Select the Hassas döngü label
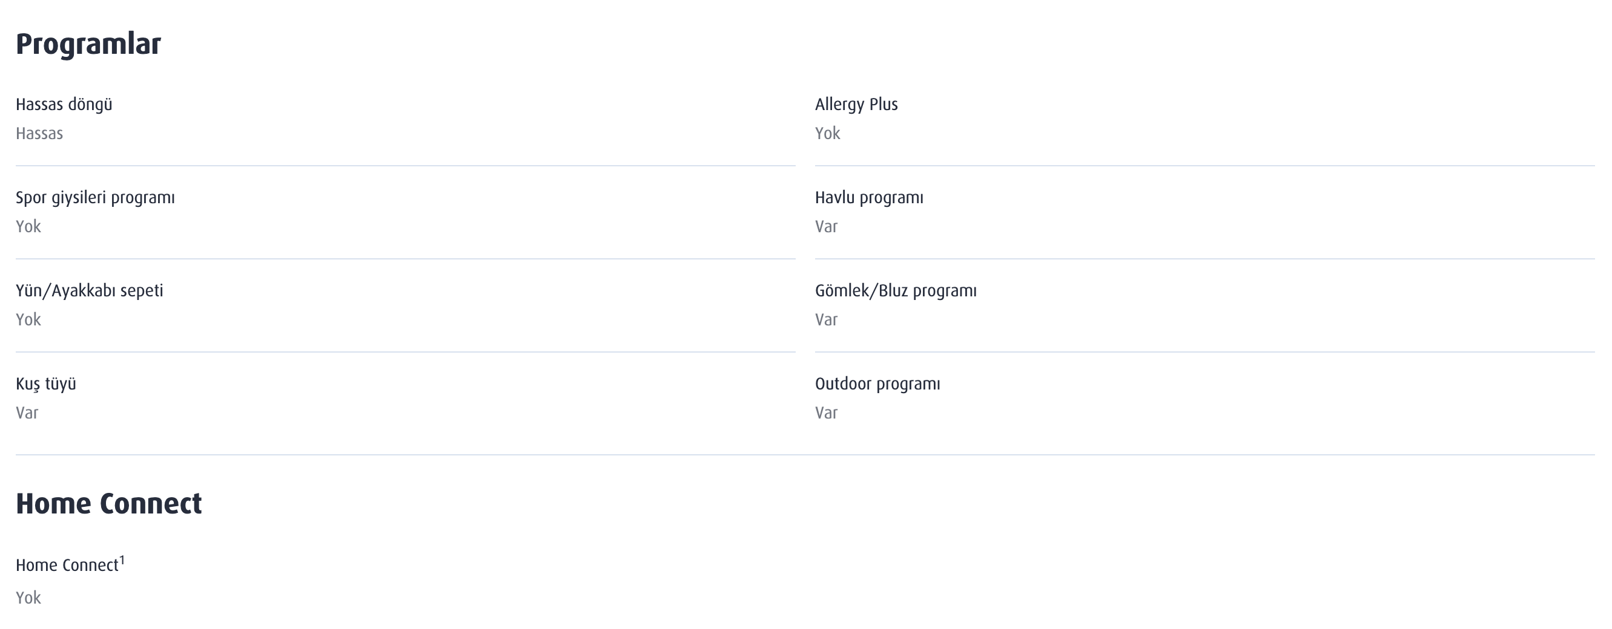Viewport: 1612px width, 629px height. tap(64, 105)
